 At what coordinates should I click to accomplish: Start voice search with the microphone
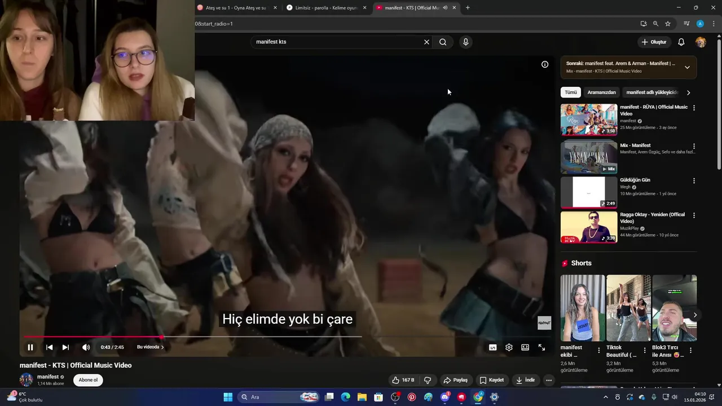(465, 42)
